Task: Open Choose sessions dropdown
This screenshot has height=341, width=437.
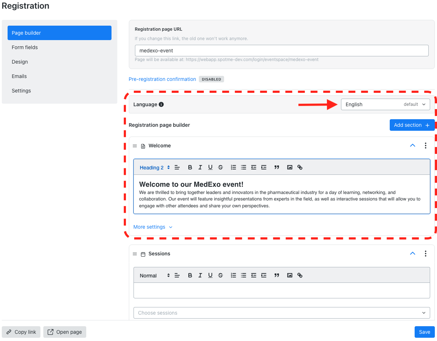Action: 282,313
